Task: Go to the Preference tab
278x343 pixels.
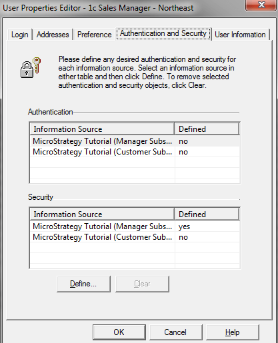Action: click(95, 35)
